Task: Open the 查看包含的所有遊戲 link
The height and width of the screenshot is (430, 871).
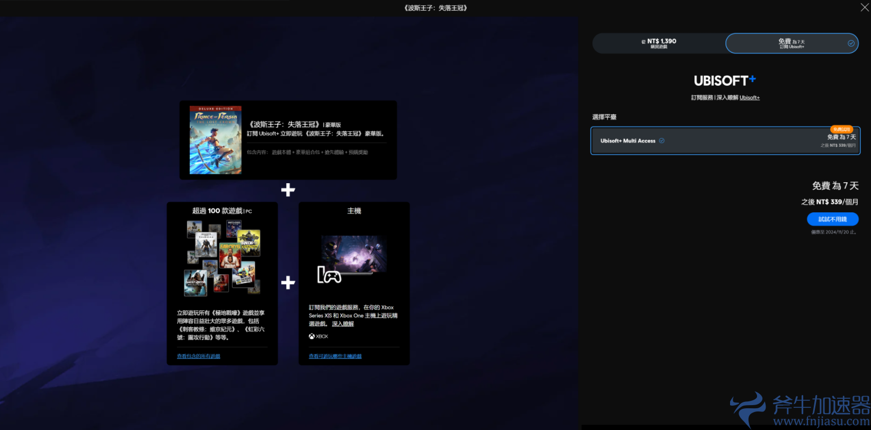Action: coord(199,356)
